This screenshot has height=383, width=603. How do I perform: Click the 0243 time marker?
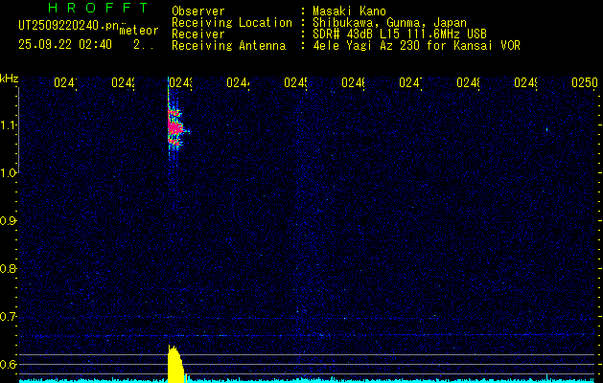pos(181,82)
